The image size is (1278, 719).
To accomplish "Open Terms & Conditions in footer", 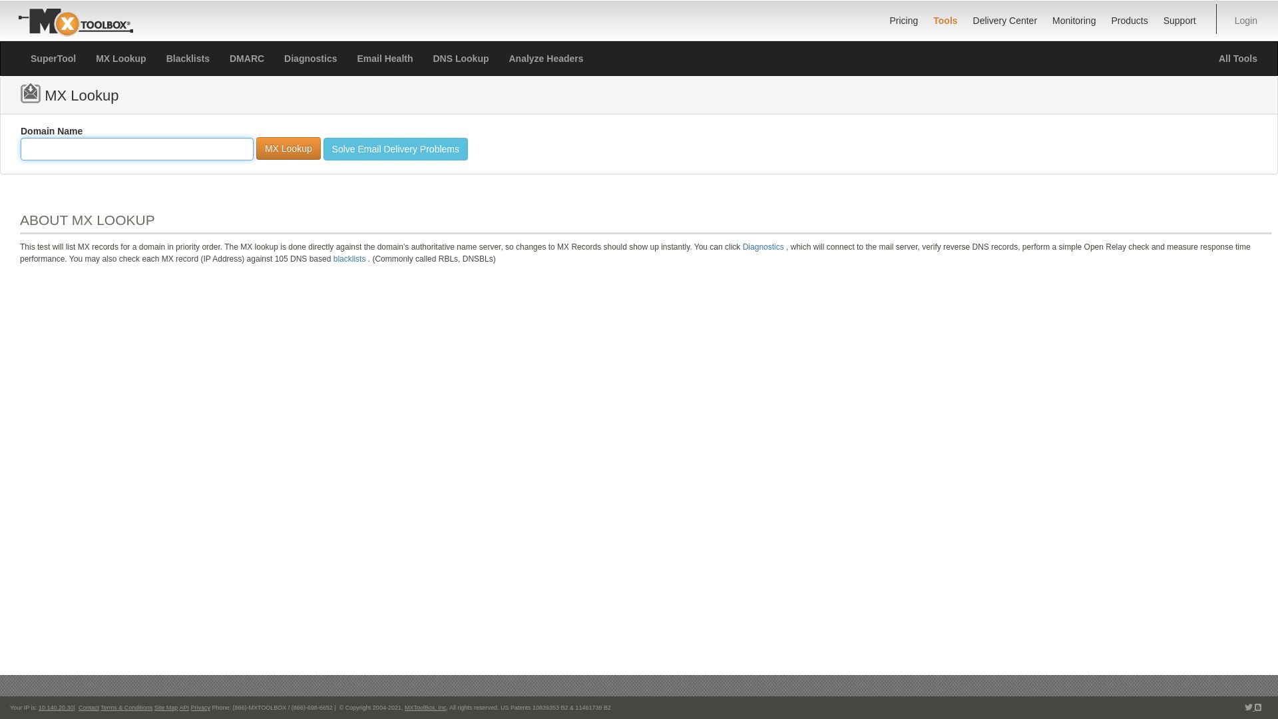I will 126,708.
